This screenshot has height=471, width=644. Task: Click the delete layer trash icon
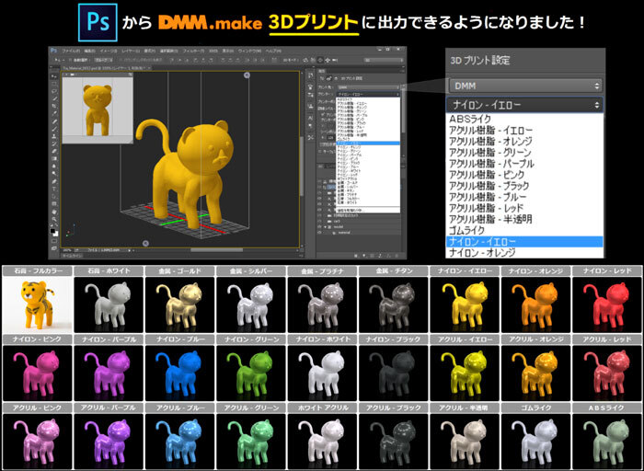click(397, 256)
